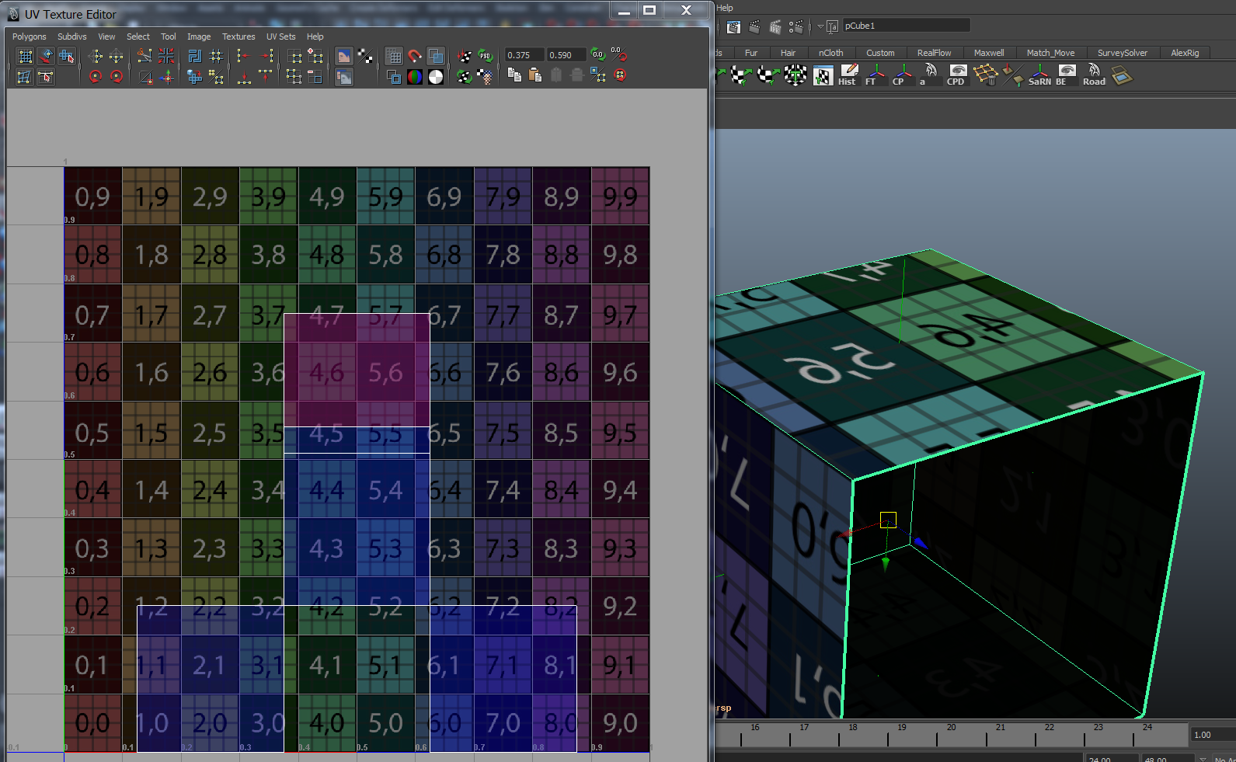Click the PSD network update icon
This screenshot has height=762, width=1236.
[485, 56]
